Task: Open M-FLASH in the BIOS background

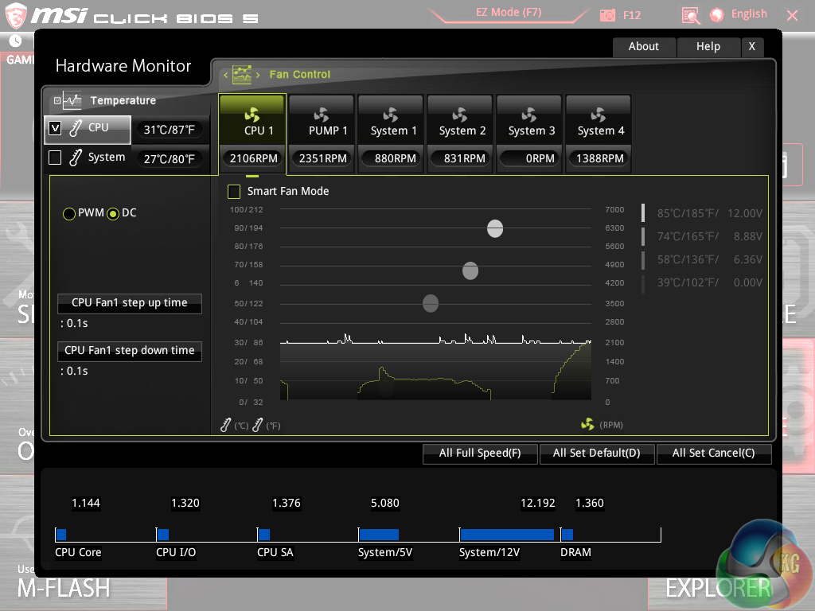Action: click(64, 588)
